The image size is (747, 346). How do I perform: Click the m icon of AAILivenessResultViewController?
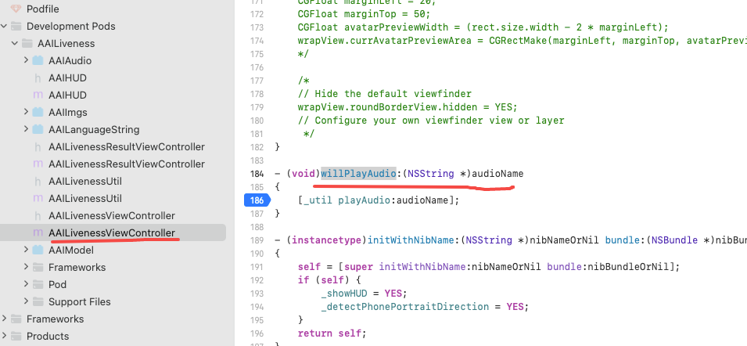(38, 164)
